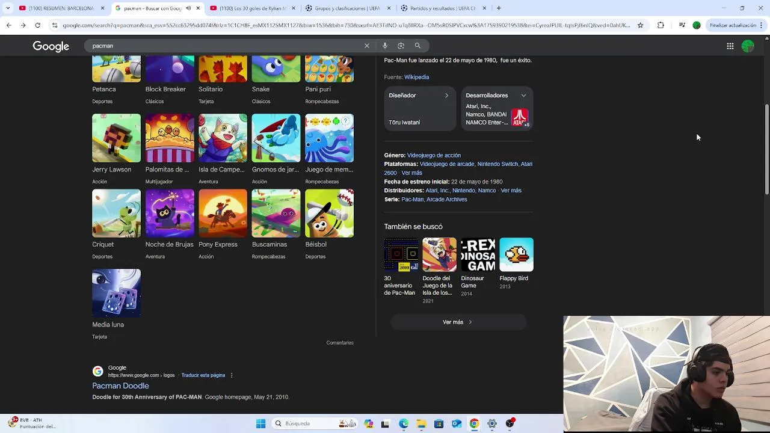Open Outlook from the taskbar
This screenshot has height=433, width=770.
click(x=457, y=423)
